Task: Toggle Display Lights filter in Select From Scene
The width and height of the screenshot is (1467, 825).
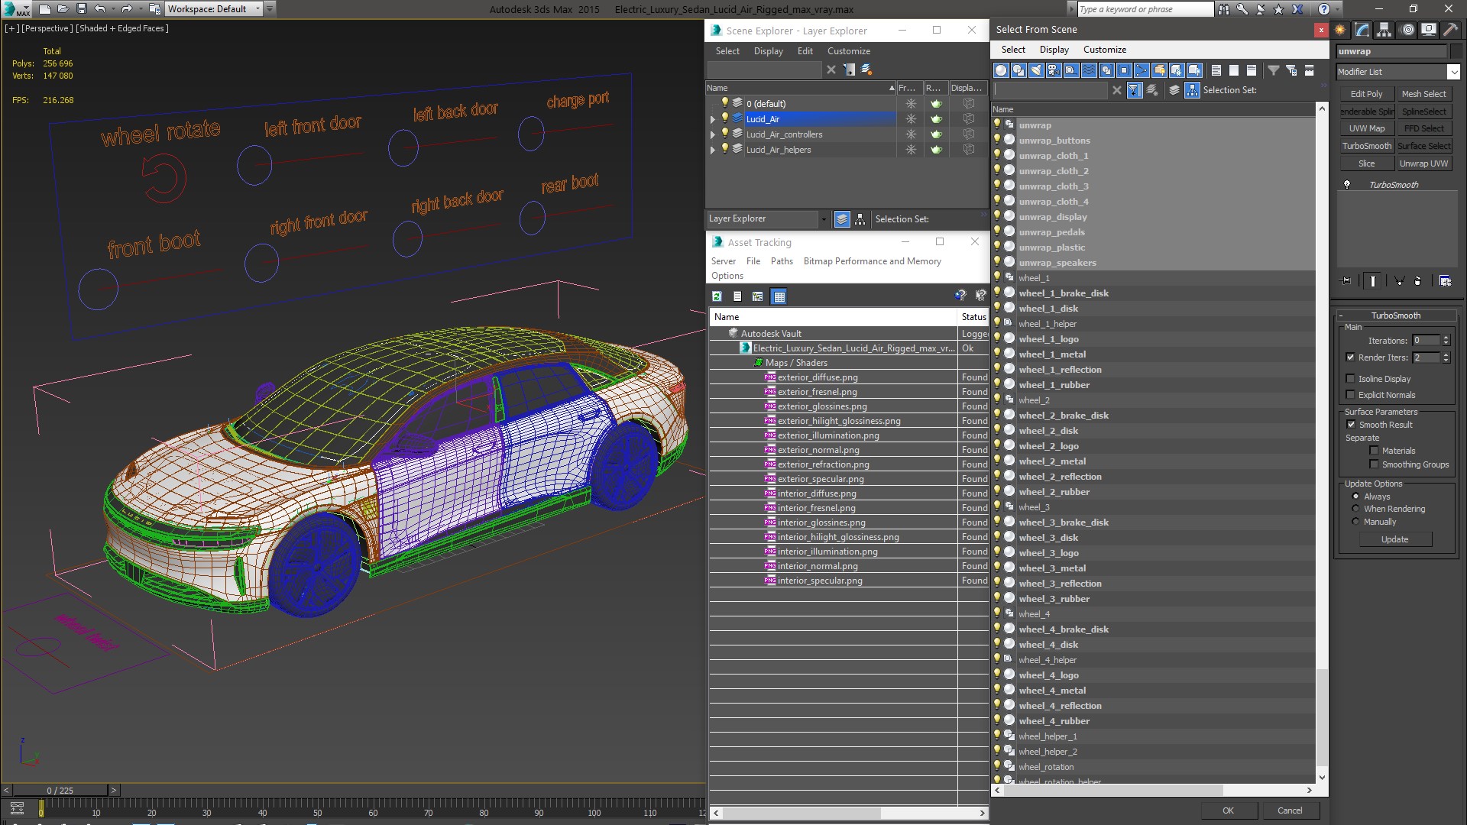Action: coord(1036,70)
